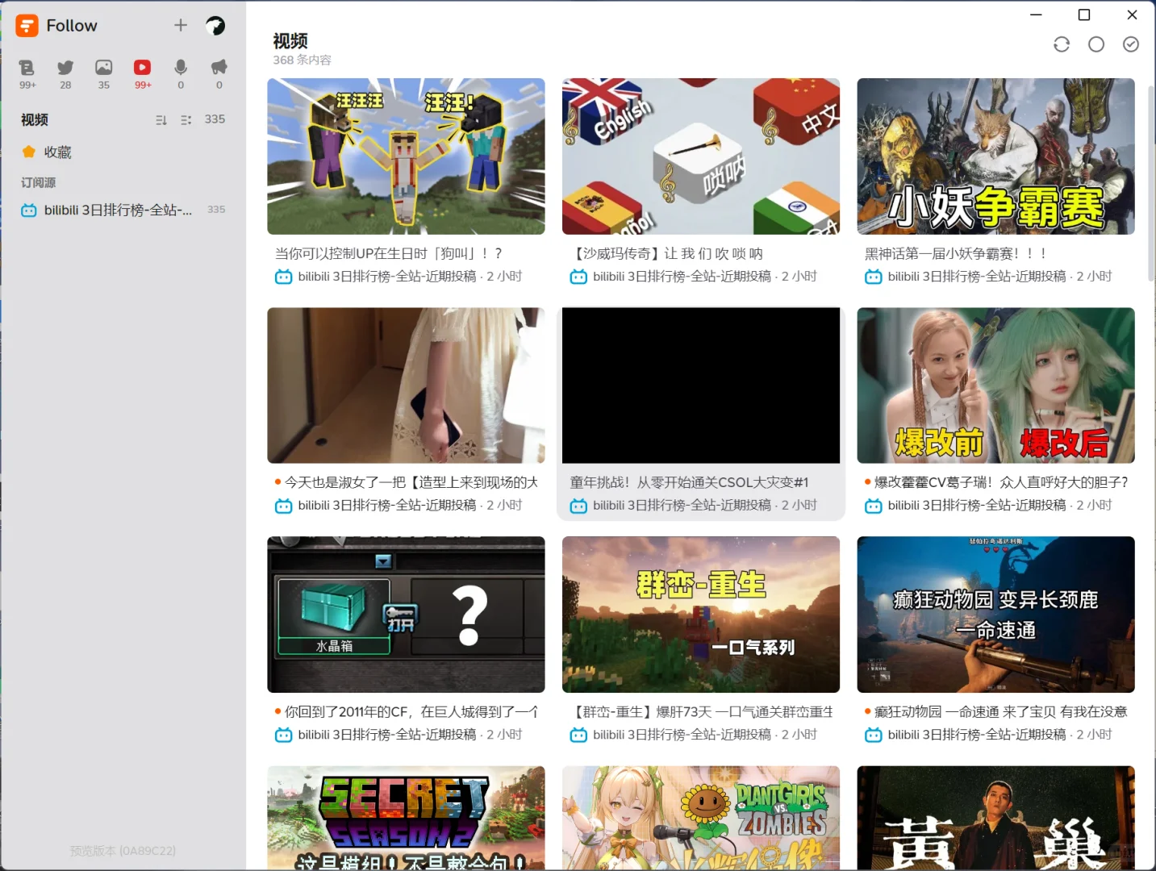Open title 当你可以控制UP在生日时「狗叫」

pos(389,254)
